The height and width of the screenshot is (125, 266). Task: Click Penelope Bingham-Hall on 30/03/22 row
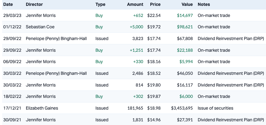click(56, 73)
